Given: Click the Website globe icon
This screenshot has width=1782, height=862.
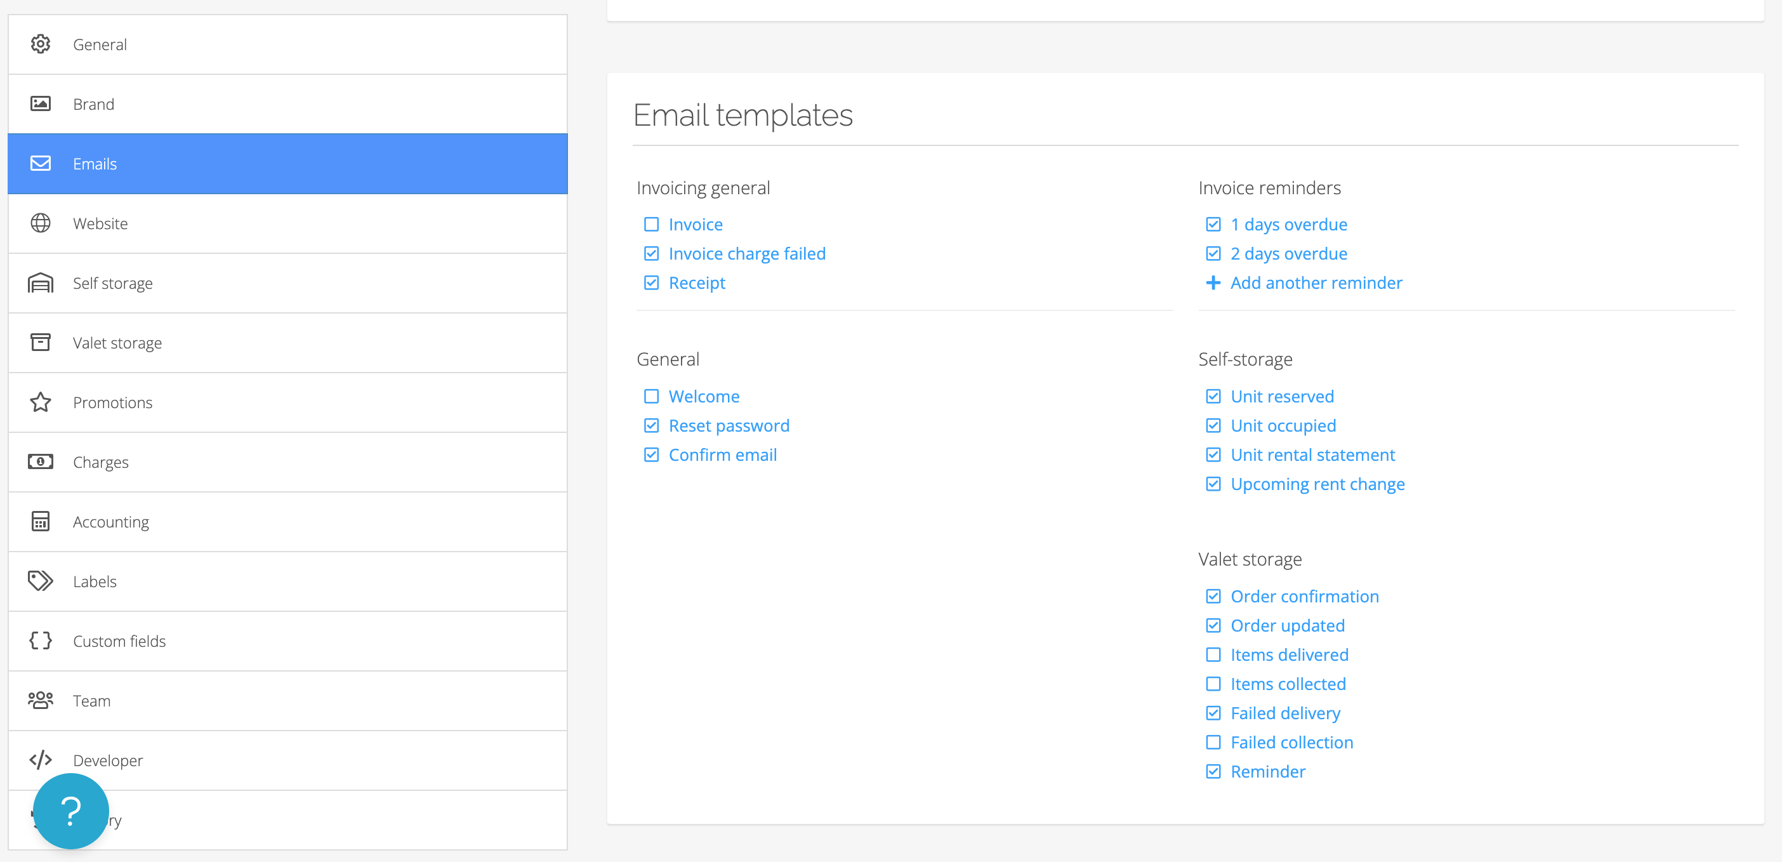Looking at the screenshot, I should tap(40, 223).
